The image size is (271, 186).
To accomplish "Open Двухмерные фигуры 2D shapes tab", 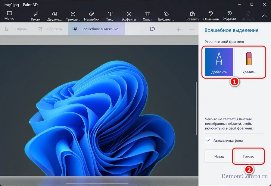I will 55,16.
